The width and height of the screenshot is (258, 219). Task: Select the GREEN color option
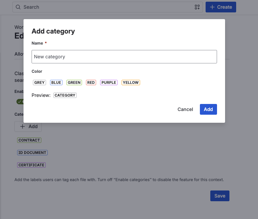point(74,83)
